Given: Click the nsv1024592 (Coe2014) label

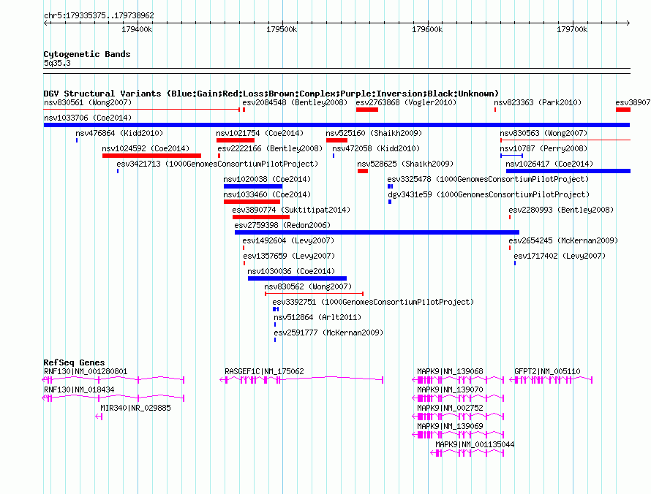Looking at the screenshot, I should tap(146, 148).
